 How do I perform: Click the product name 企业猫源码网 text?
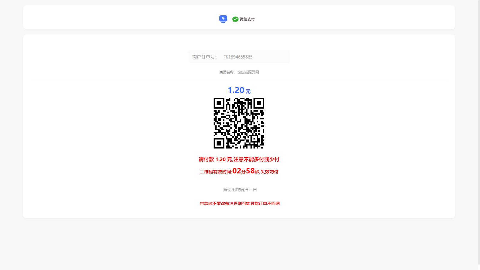[x=248, y=72]
